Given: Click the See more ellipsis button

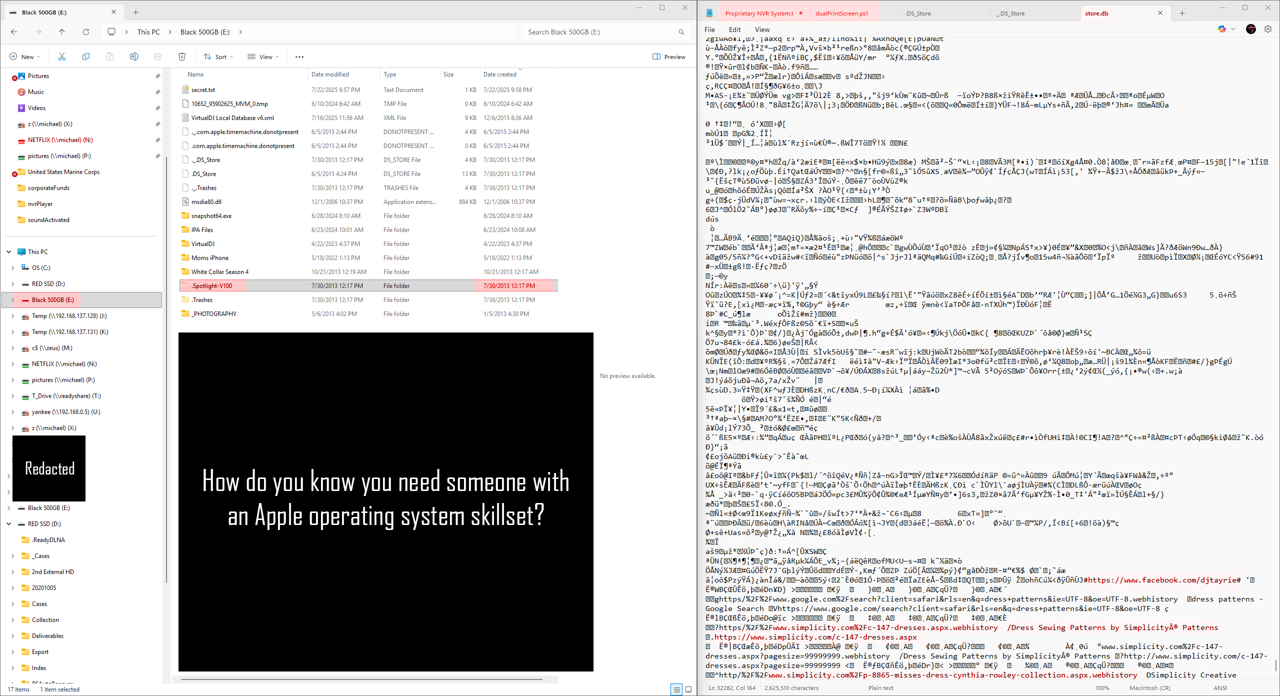Looking at the screenshot, I should (299, 57).
